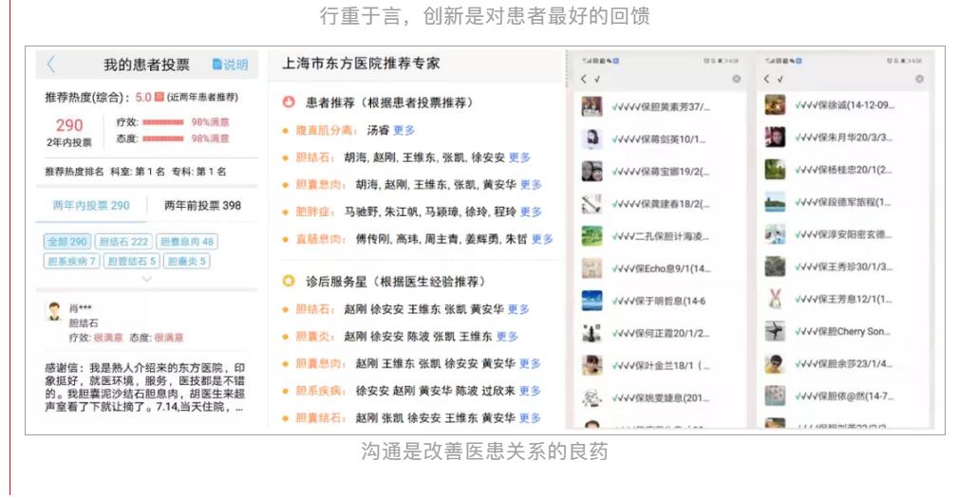
Task: Open avatar of 保蒋宝娜19/2 contact
Action: [x=592, y=171]
